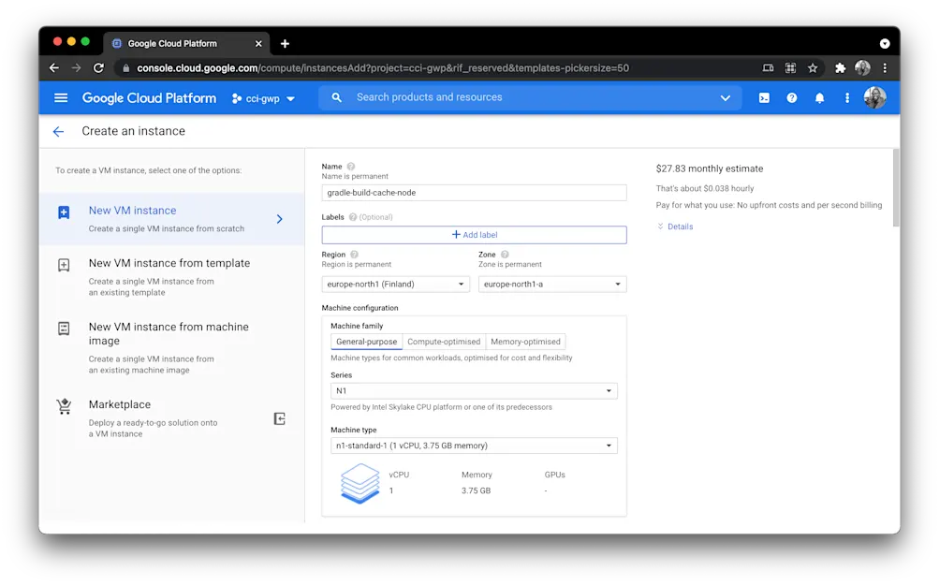This screenshot has height=585, width=939.
Task: Open the notifications bell
Action: [x=820, y=97]
